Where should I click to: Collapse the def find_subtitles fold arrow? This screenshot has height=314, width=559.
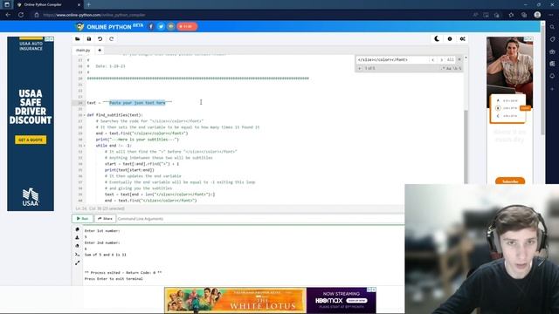click(84, 115)
